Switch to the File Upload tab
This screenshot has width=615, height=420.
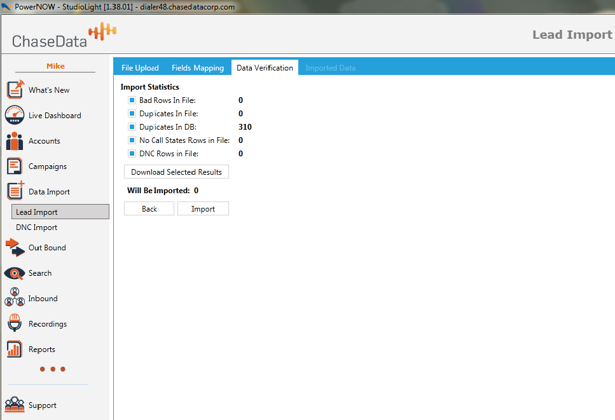pyautogui.click(x=140, y=68)
